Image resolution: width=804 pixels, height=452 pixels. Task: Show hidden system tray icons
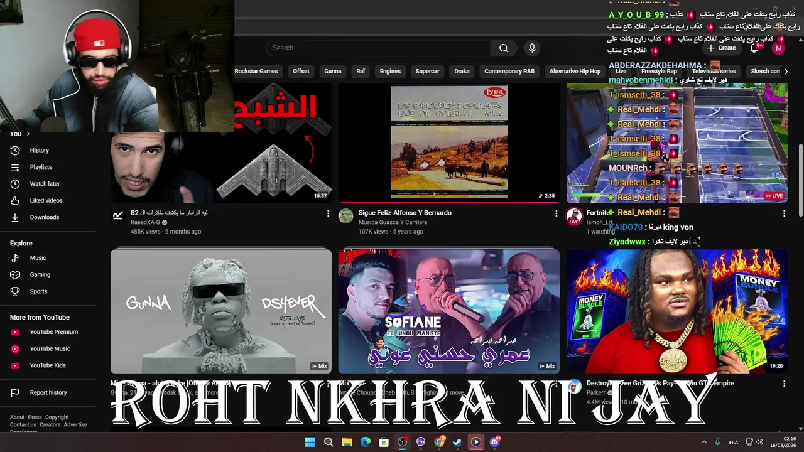(704, 442)
